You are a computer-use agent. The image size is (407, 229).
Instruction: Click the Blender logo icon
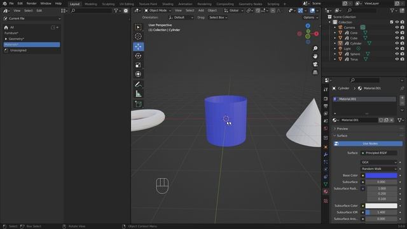coord(4,4)
